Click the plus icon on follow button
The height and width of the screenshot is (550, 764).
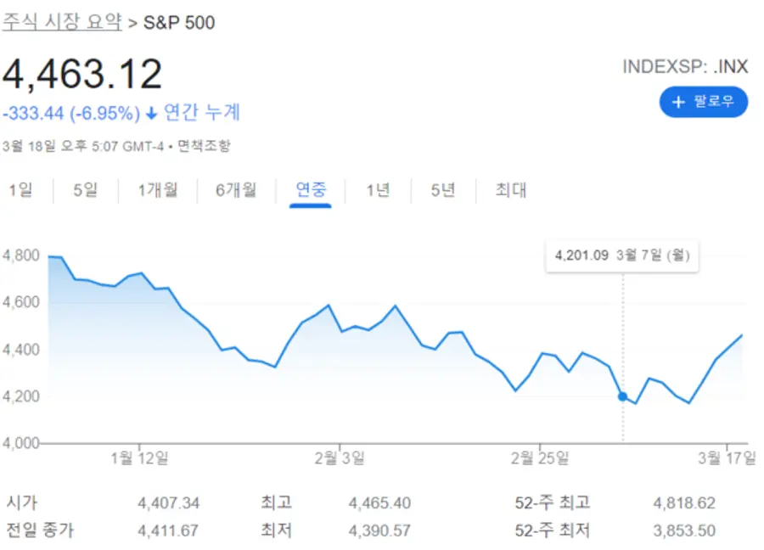click(x=677, y=102)
